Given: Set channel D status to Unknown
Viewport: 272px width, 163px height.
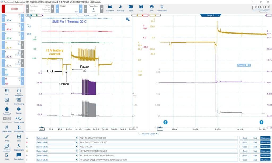Looking at the screenshot, I should [265, 151].
